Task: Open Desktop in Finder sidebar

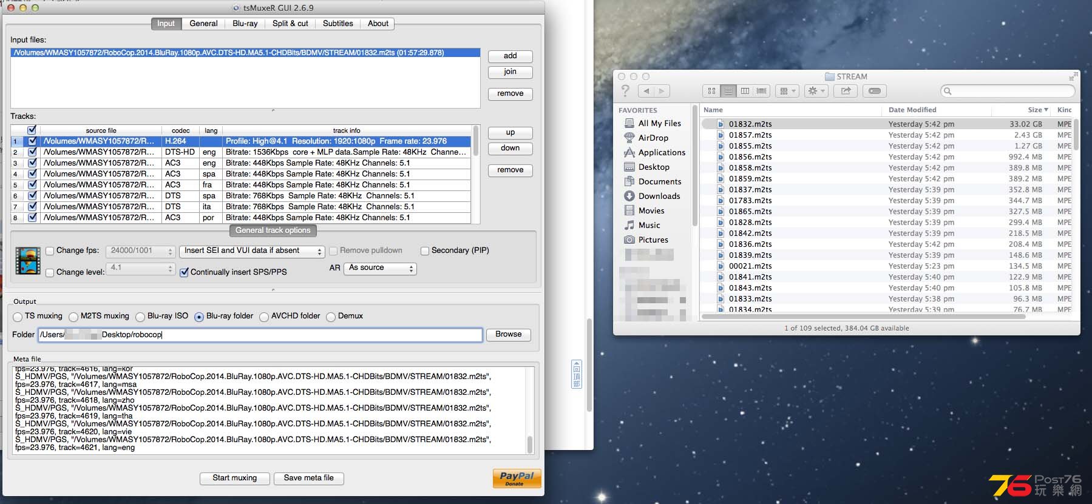Action: tap(647, 167)
